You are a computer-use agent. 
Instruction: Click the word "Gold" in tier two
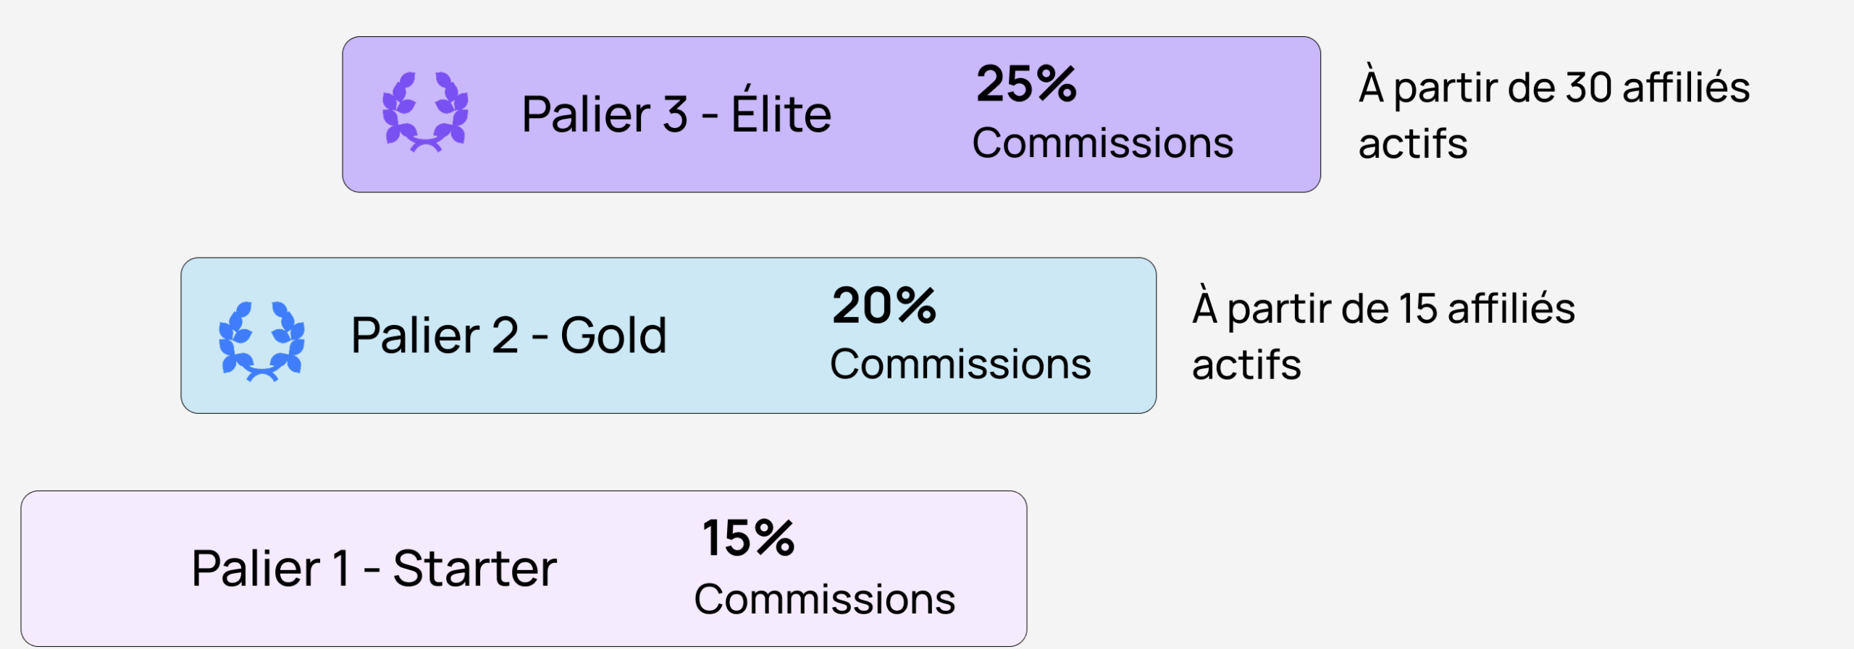(x=613, y=336)
